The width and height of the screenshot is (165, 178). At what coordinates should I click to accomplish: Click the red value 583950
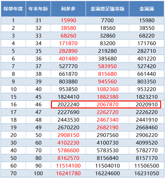107,66
